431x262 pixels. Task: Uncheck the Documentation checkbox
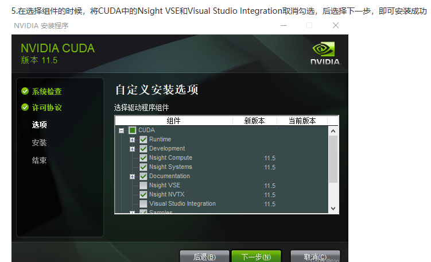click(x=143, y=176)
